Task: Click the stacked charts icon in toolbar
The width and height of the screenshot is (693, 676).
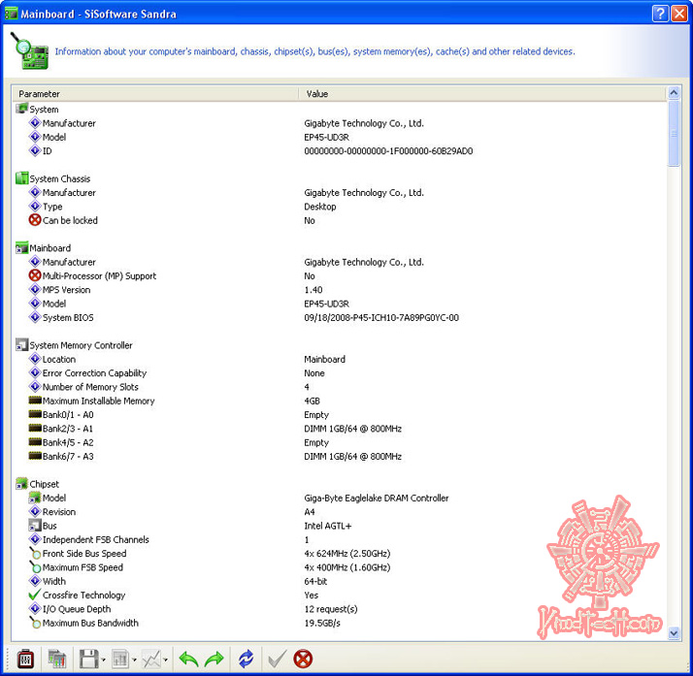Action: (57, 659)
